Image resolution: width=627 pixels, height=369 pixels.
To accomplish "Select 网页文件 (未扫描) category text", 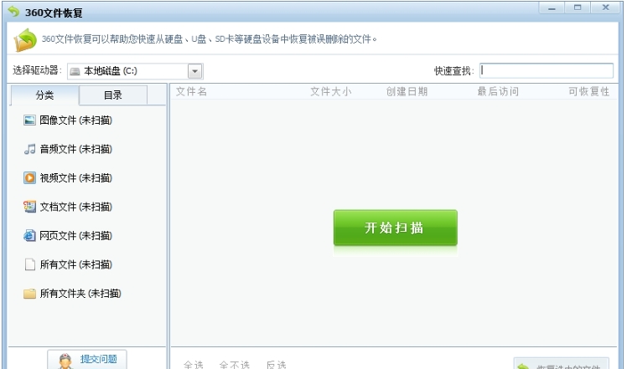I will [x=76, y=236].
